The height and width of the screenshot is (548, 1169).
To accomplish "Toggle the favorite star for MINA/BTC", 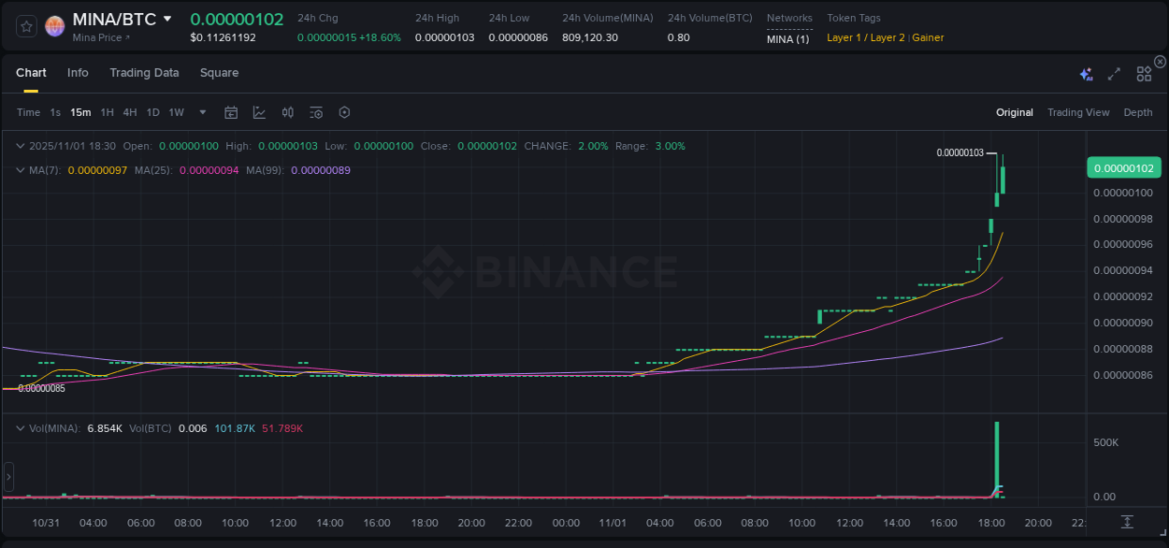I will tap(25, 25).
